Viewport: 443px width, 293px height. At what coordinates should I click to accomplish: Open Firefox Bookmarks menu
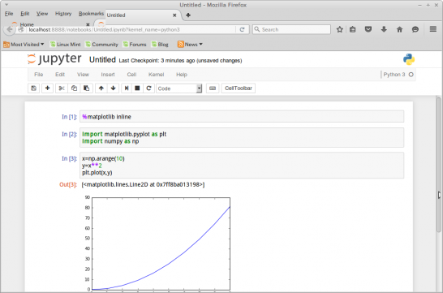click(x=91, y=14)
